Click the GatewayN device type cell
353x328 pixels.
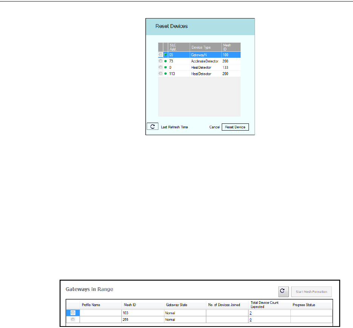206,55
